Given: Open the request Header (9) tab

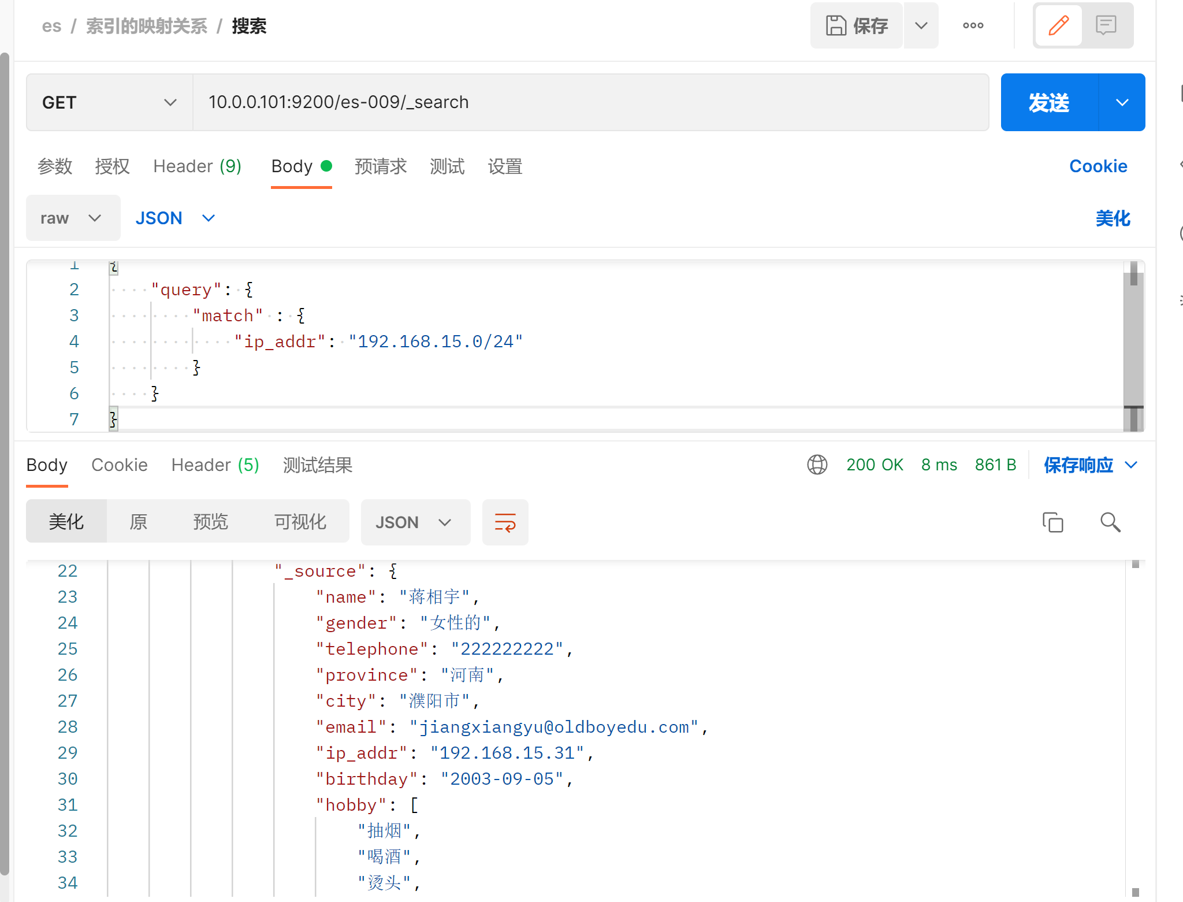Looking at the screenshot, I should pyautogui.click(x=197, y=166).
